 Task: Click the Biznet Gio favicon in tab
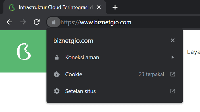12,7
